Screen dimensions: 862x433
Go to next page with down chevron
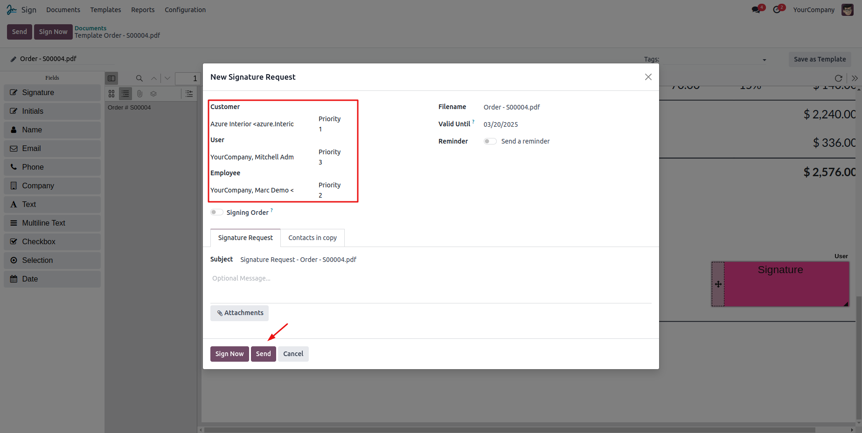[x=167, y=78]
